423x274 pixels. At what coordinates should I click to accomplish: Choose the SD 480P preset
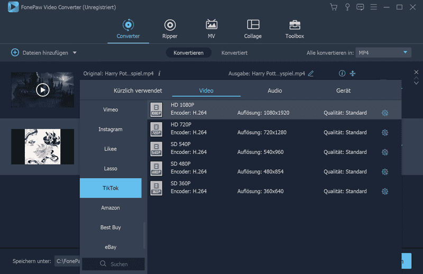pos(274,168)
